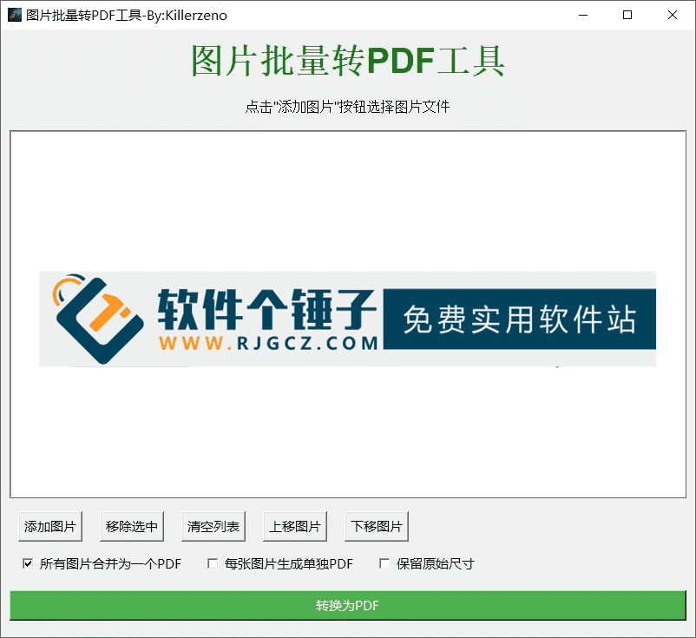Click '上移图片' to move image up
This screenshot has height=638, width=696.
(x=294, y=526)
